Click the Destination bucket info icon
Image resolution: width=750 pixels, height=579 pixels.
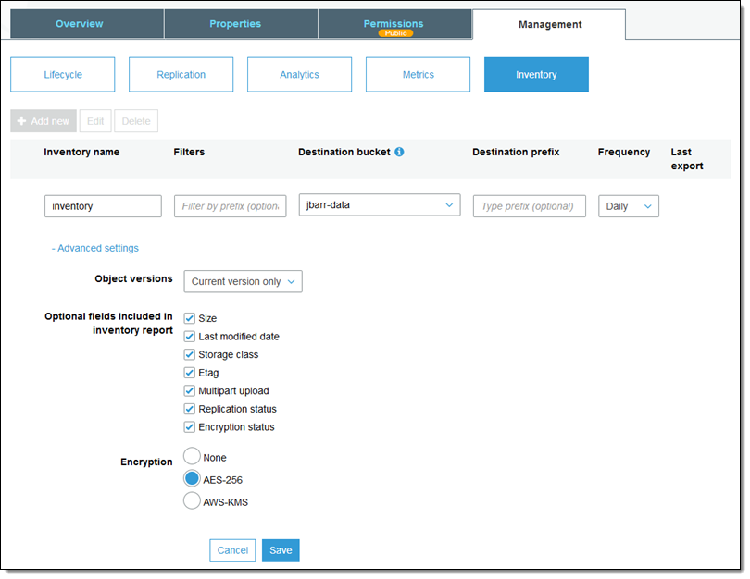399,152
